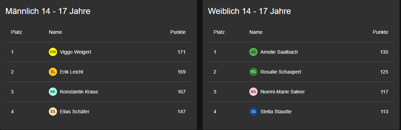Click Konstantin Kraus's mint KK avatar
The height and width of the screenshot is (130, 401).
coord(53,92)
